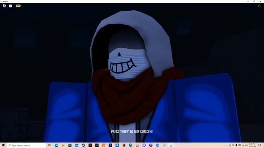Screen dimensions: 264x148
Task: Minimize the Roblox window
Action: click(248, 1)
